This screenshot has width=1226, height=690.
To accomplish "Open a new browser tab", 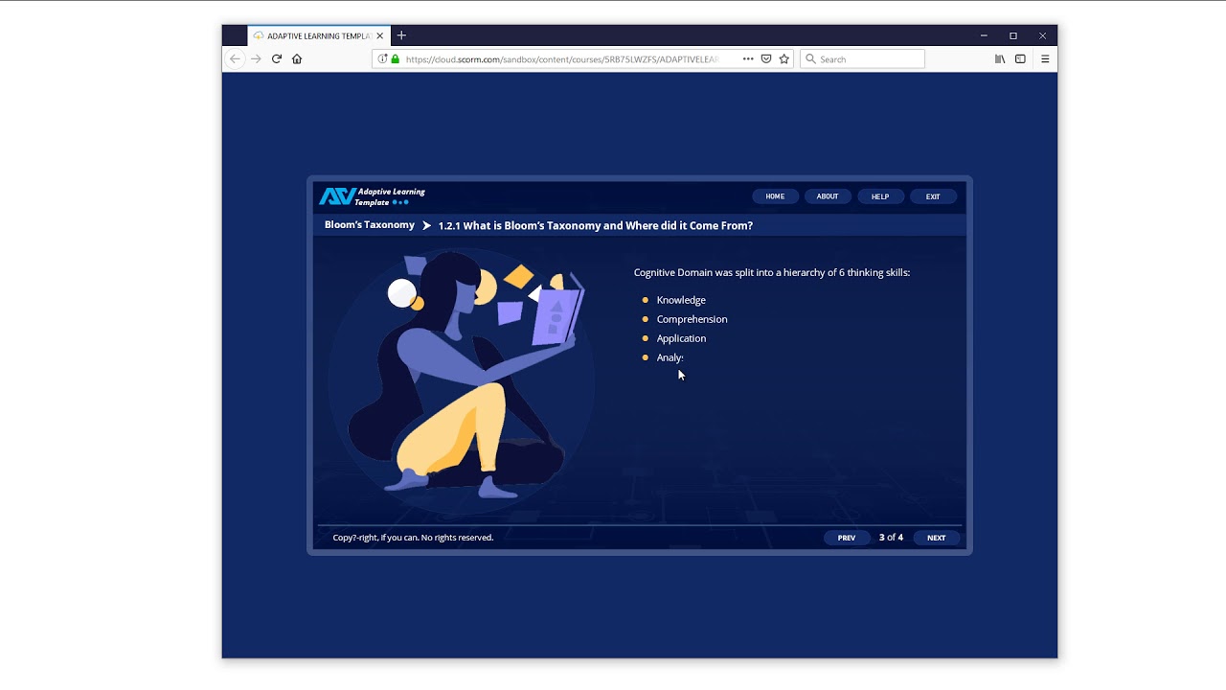I will 401,35.
